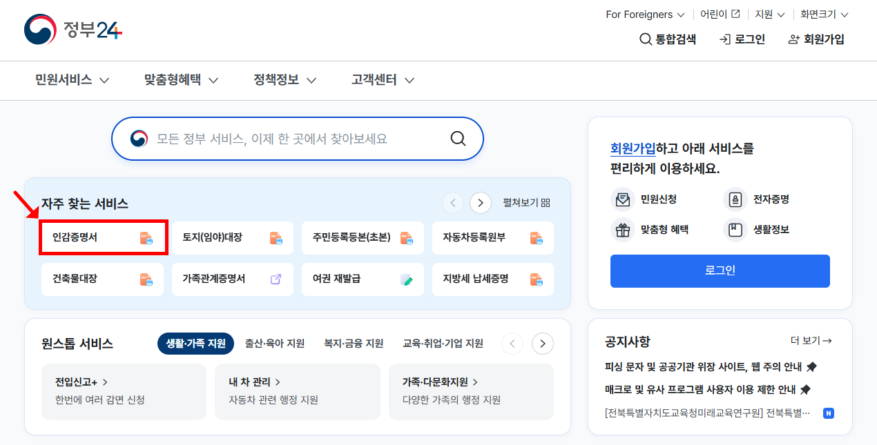Open the 맞춤형혜택 menu

[x=182, y=80]
